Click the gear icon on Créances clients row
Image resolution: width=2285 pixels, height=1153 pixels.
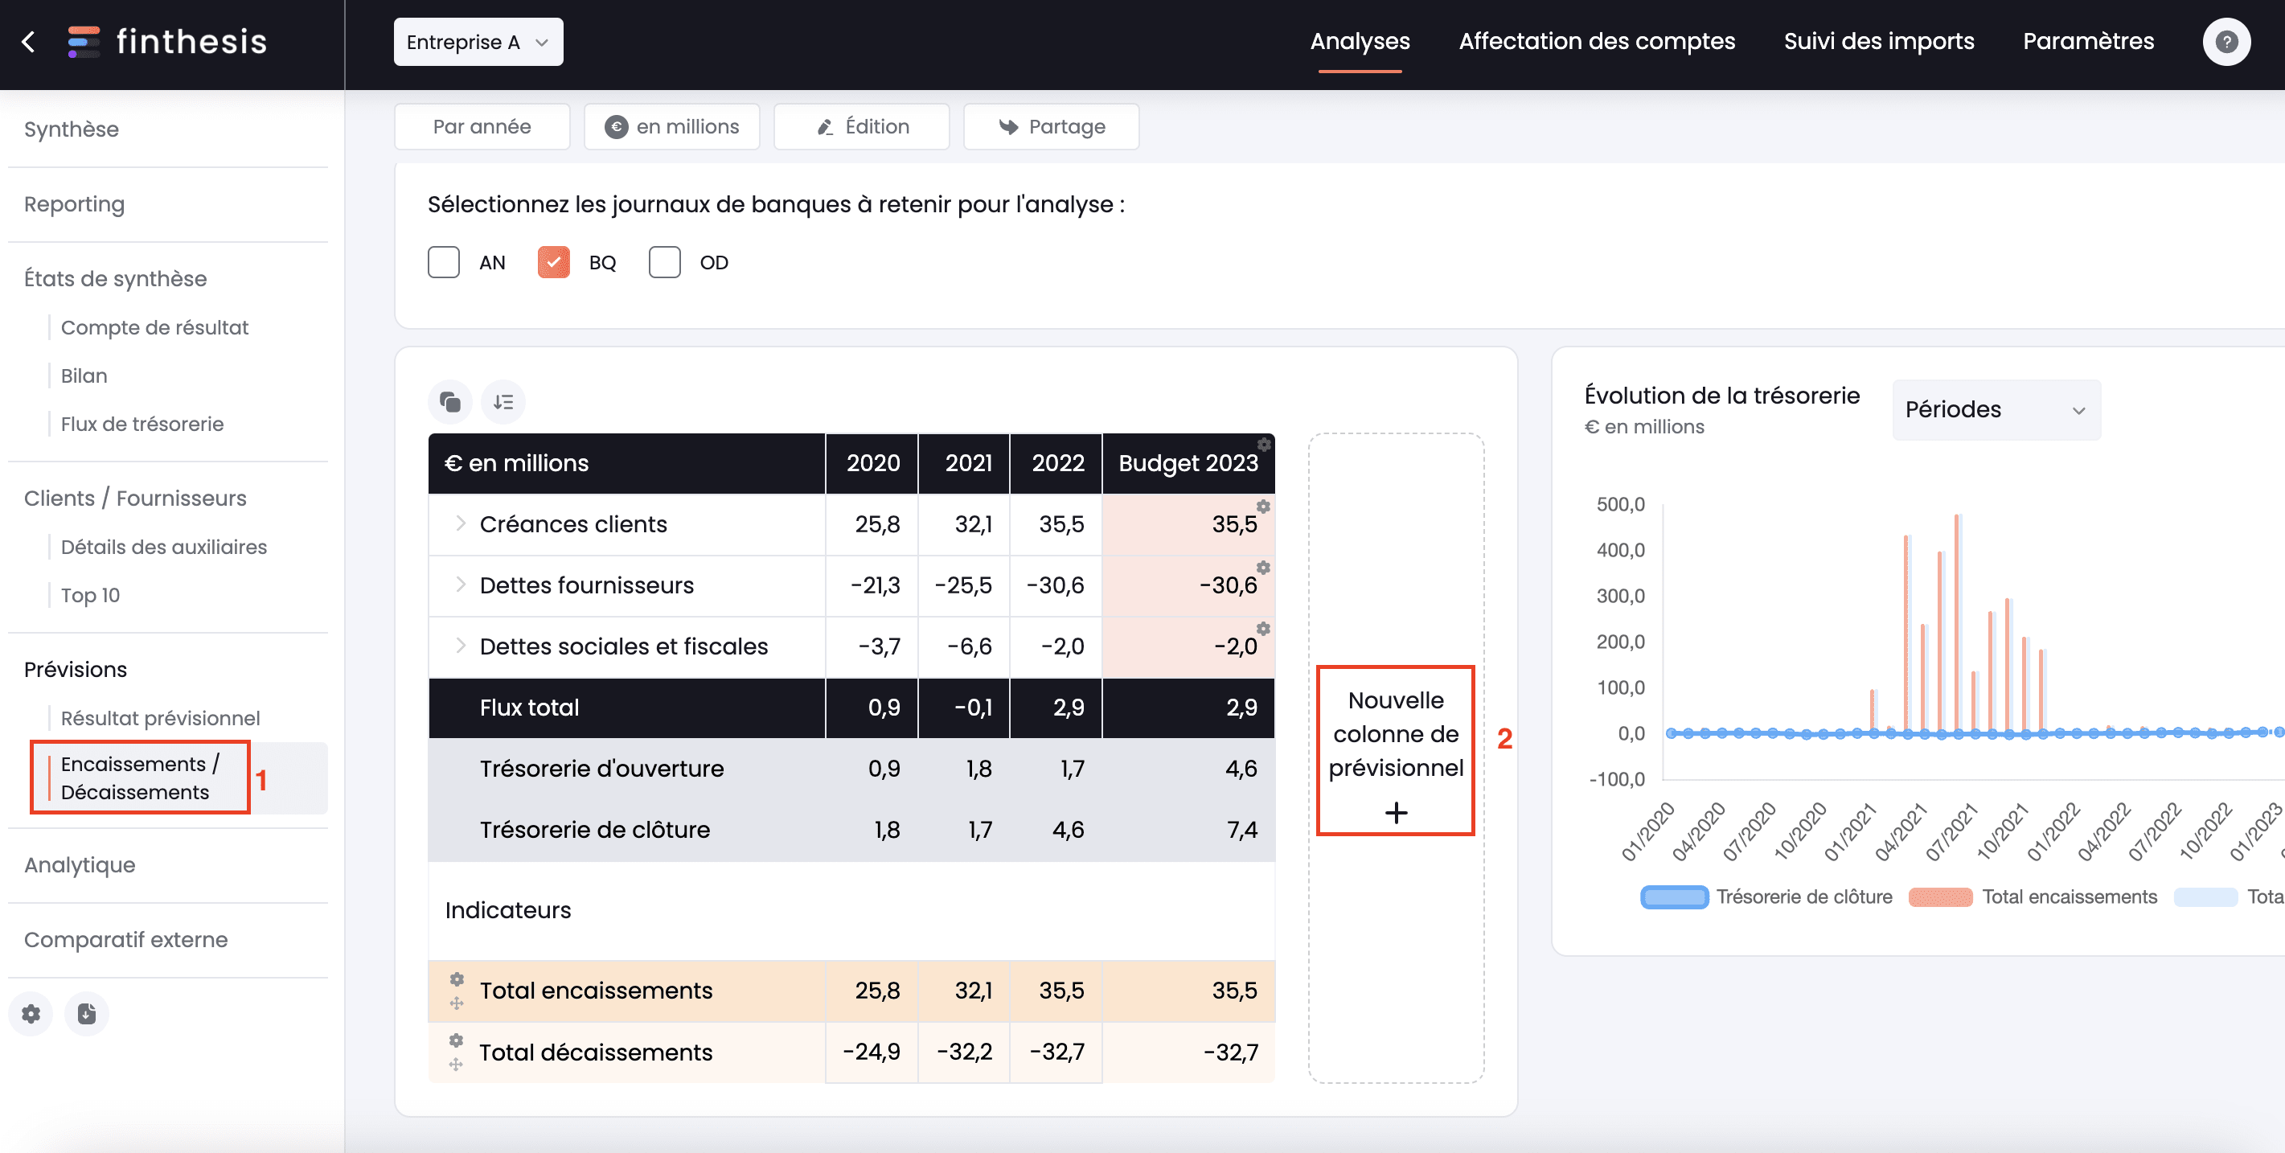pyautogui.click(x=1263, y=504)
